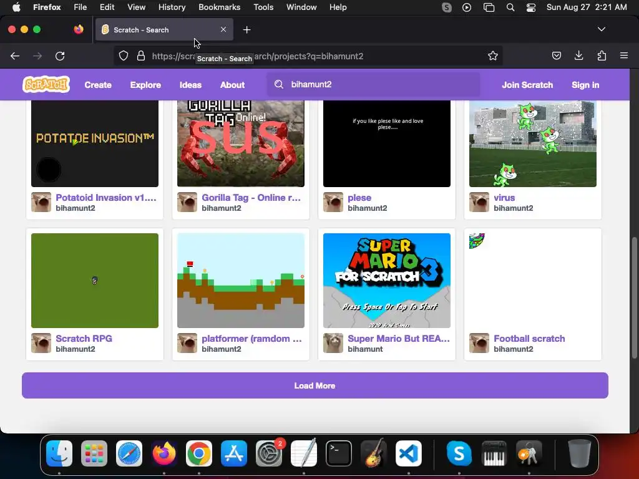Open the virus project thumbnail
639x479 pixels.
(x=533, y=144)
